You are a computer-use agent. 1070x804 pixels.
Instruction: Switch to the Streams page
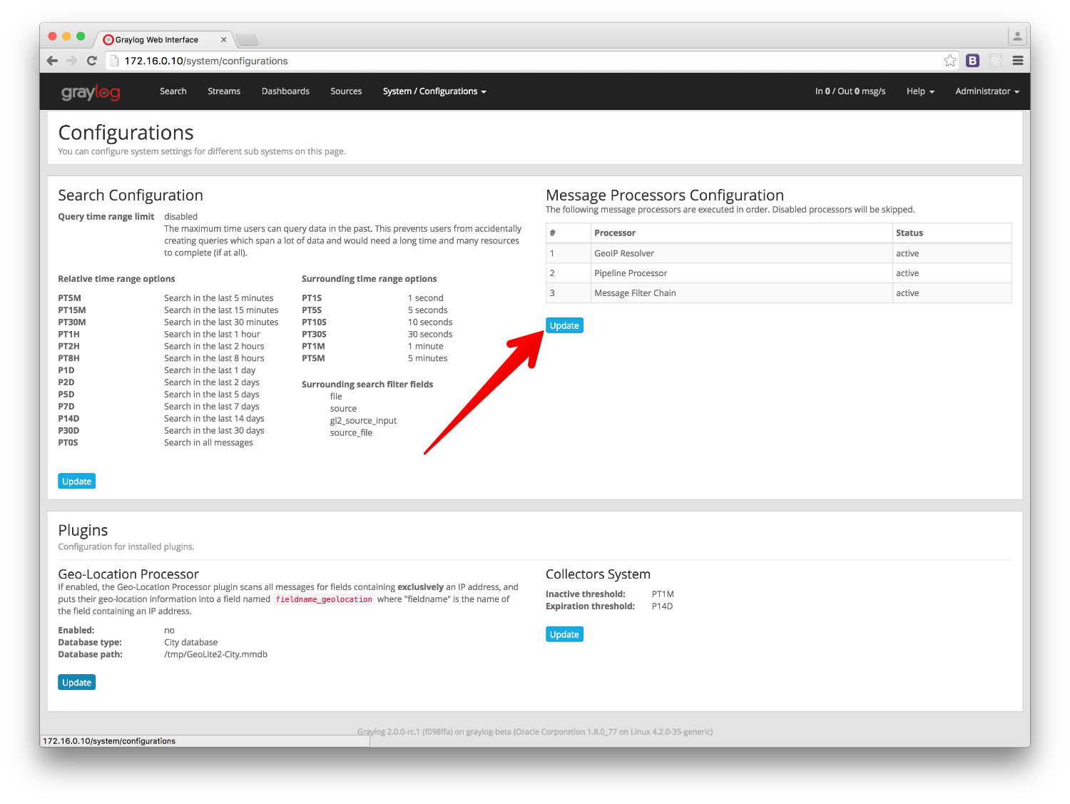pos(224,91)
